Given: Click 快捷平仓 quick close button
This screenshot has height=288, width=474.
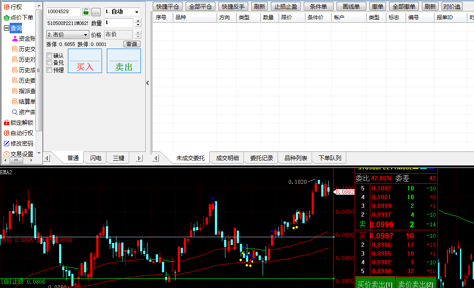Looking at the screenshot, I should coord(168,6).
